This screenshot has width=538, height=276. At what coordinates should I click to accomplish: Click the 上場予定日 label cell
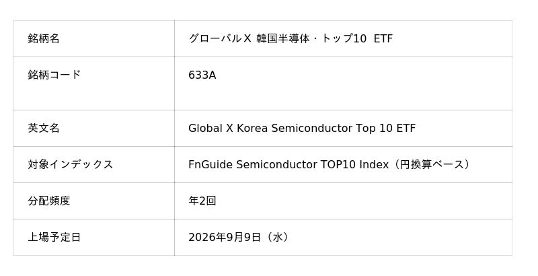coord(94,238)
